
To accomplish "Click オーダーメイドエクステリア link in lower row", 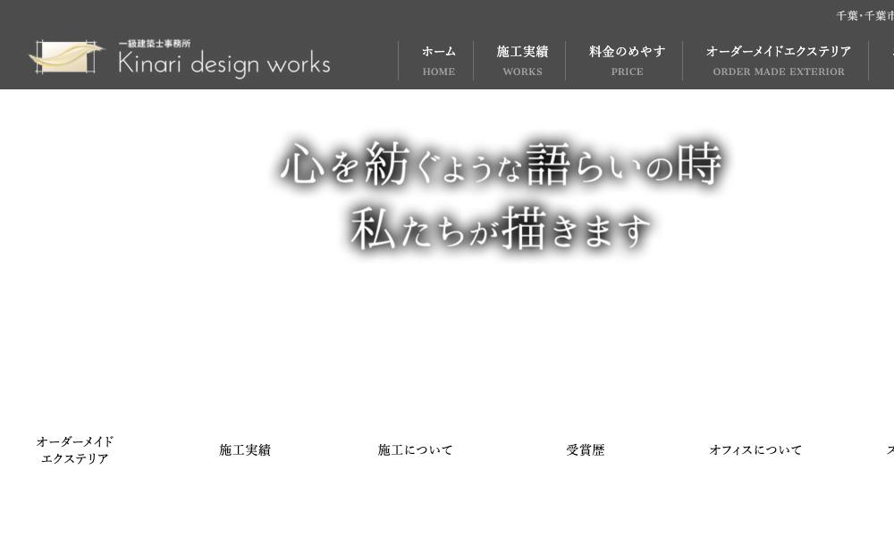I will click(x=75, y=449).
